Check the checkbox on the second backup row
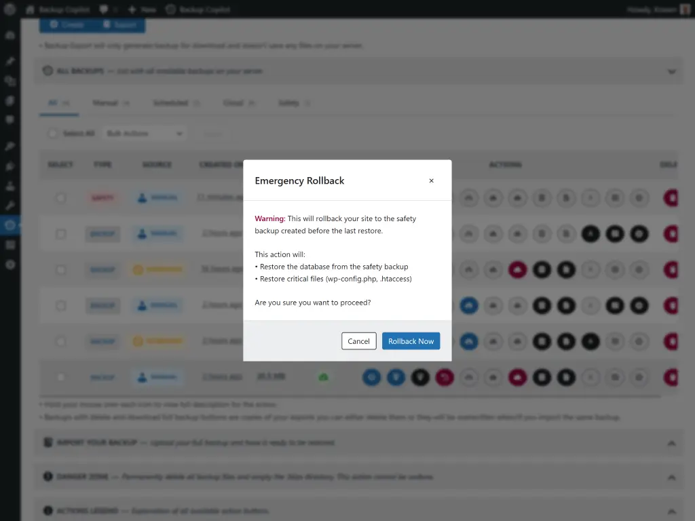Image resolution: width=695 pixels, height=521 pixels. [60, 233]
